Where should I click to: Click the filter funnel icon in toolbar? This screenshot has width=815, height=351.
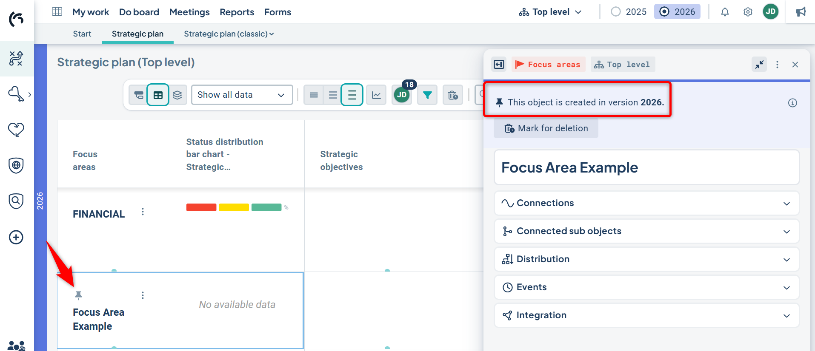click(427, 95)
